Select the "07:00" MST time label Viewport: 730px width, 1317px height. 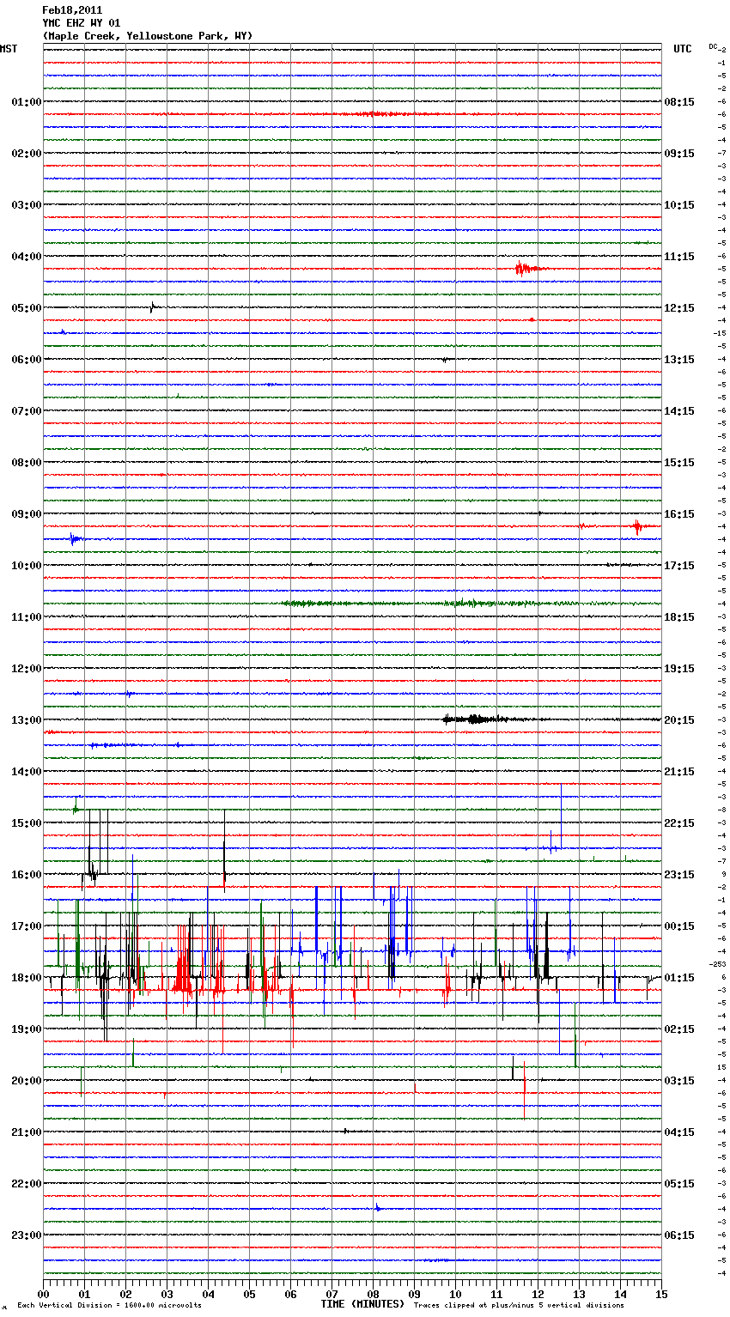tap(27, 411)
